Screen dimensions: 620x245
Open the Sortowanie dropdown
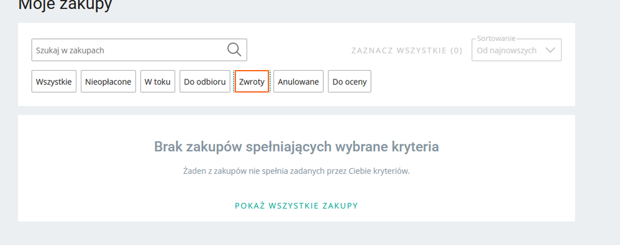point(516,50)
